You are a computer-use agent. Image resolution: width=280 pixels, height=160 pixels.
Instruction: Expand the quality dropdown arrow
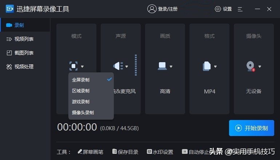tap(171, 67)
